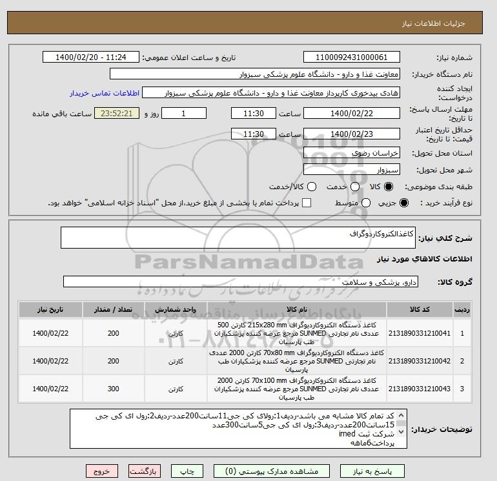Click the response deadline time field
This screenshot has width=497, height=481.
click(254, 113)
